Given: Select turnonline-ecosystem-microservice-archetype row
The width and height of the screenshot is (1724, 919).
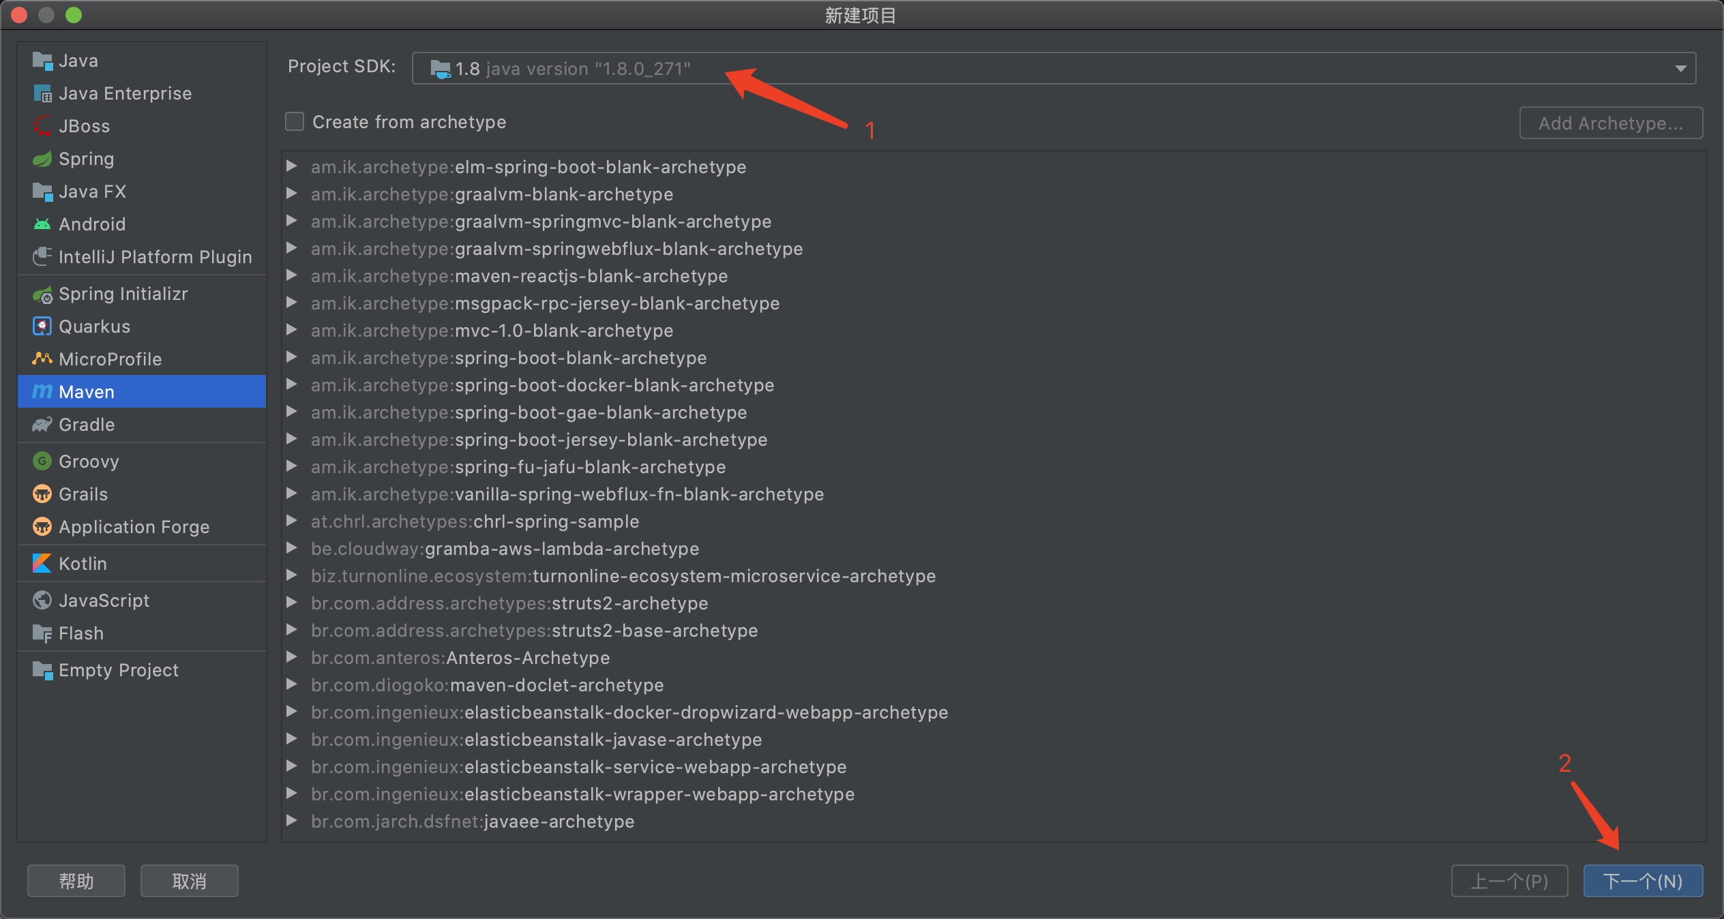Looking at the screenshot, I should click(994, 576).
